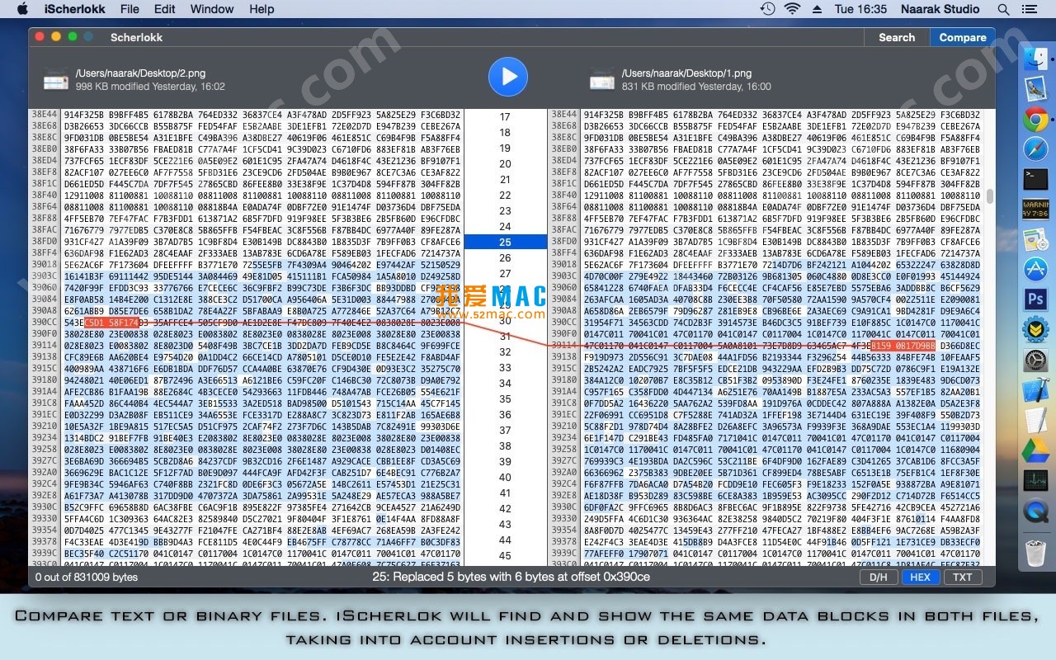Select difference number 33 in list
Viewport: 1056px width, 660px height.
[505, 367]
